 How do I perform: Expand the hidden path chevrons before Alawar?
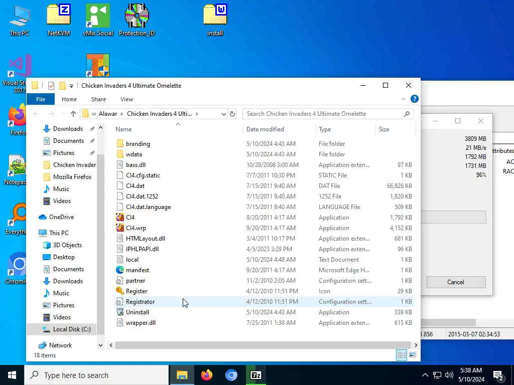click(94, 114)
